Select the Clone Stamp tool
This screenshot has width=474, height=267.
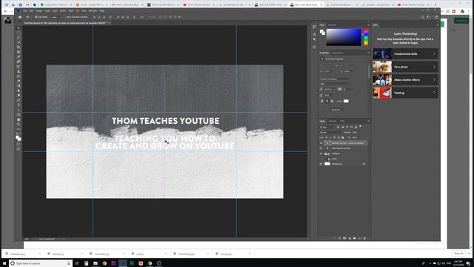19,71
